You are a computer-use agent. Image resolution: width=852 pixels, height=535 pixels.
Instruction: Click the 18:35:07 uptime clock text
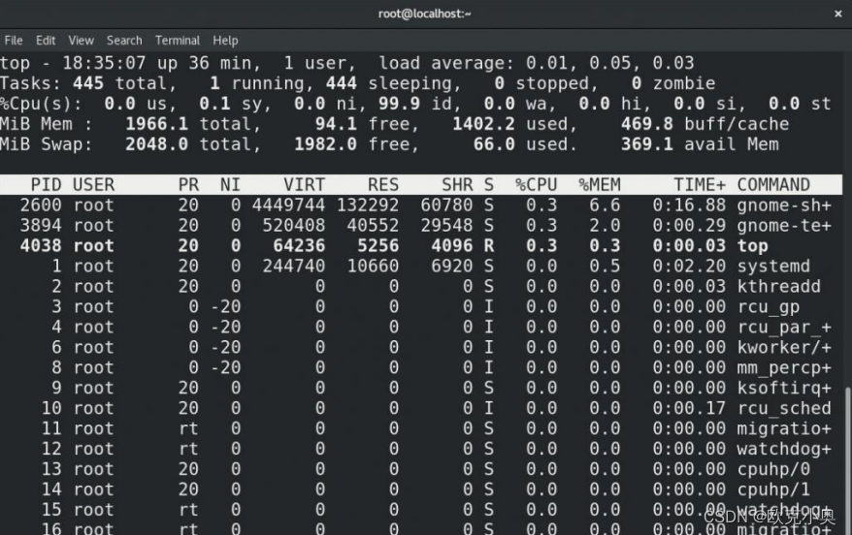click(x=104, y=63)
